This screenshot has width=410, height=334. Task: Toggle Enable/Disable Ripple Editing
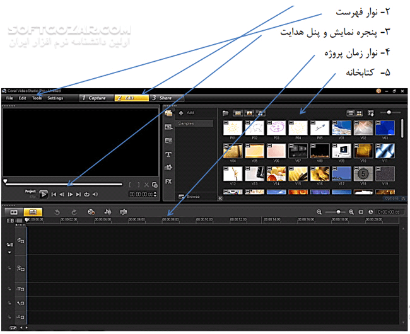tap(9, 245)
